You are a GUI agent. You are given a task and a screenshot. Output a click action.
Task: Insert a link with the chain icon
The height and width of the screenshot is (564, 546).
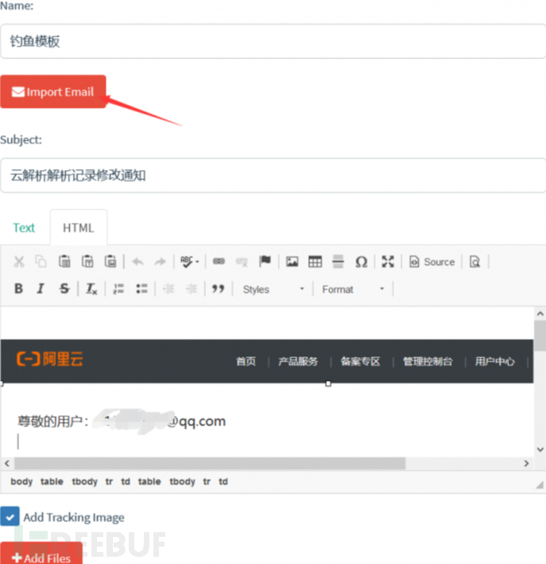coord(219,262)
